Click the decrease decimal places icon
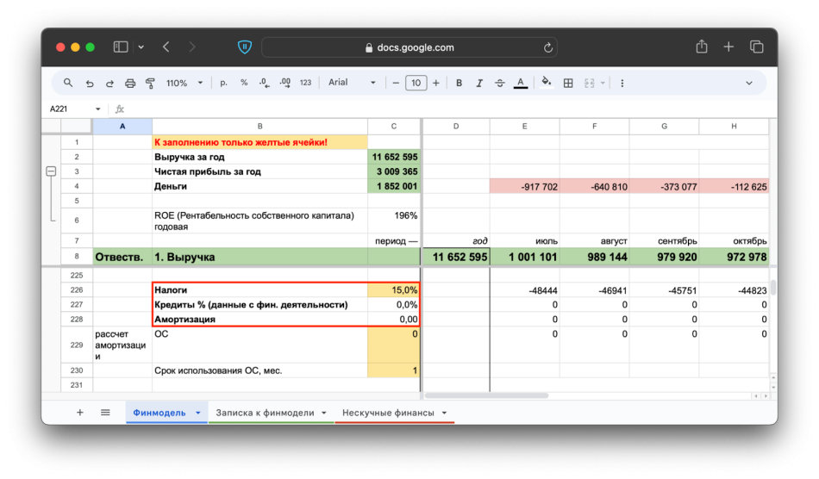Screen dimensions: 819x479 pos(264,84)
